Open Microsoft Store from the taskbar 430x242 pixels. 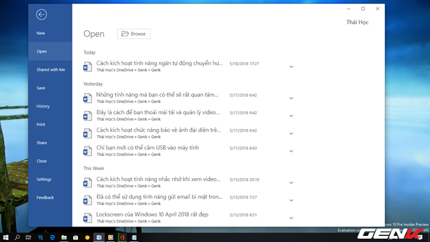pyautogui.click(x=75, y=237)
